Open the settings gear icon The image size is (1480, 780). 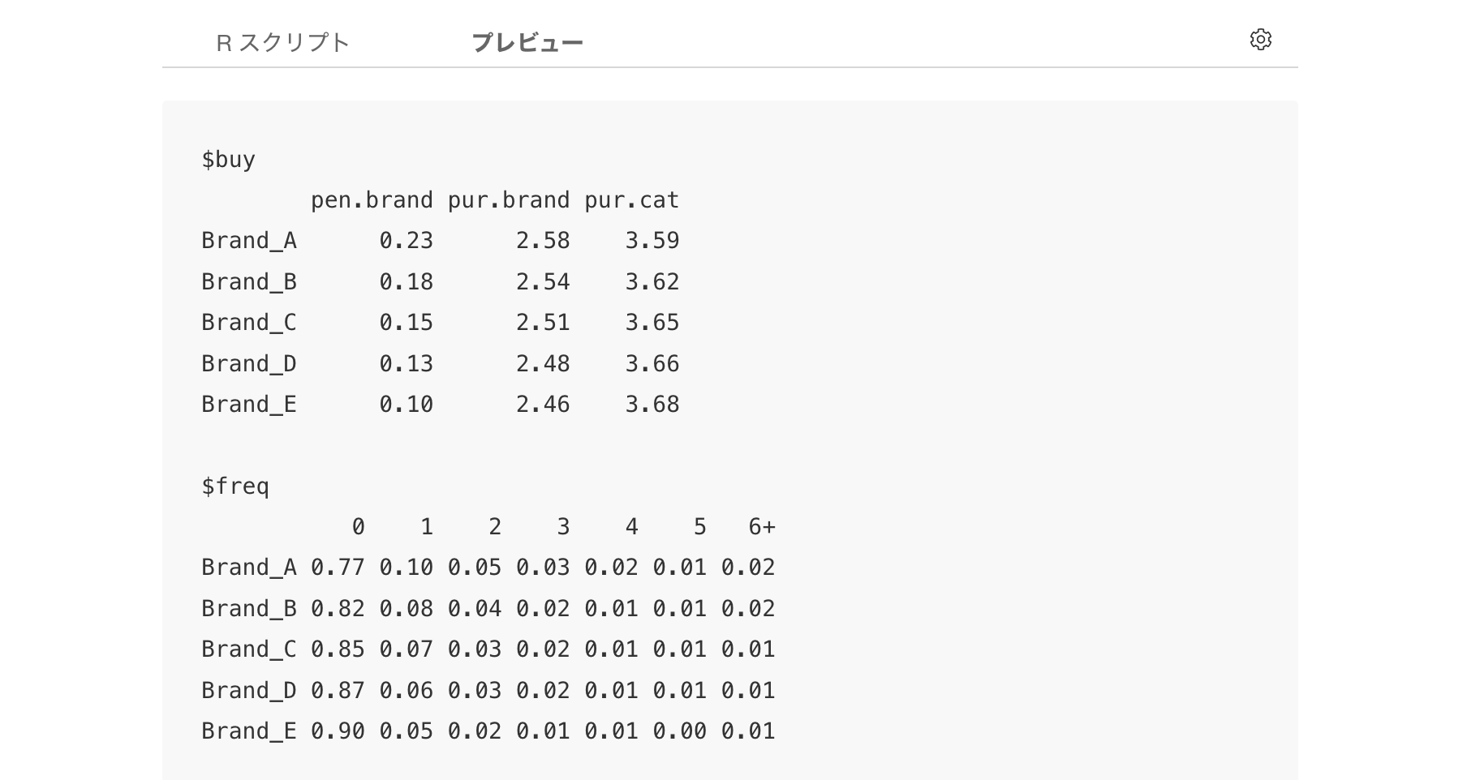(x=1260, y=39)
